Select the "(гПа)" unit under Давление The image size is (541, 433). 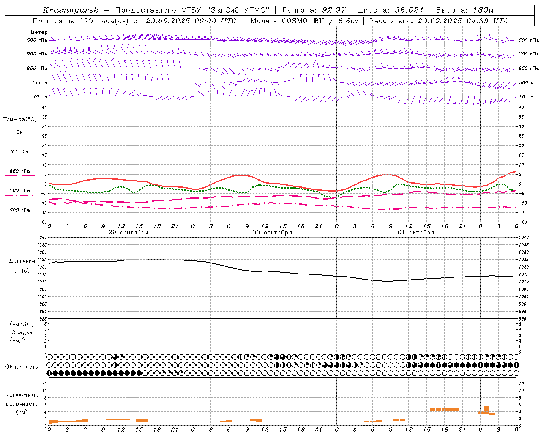click(22, 271)
